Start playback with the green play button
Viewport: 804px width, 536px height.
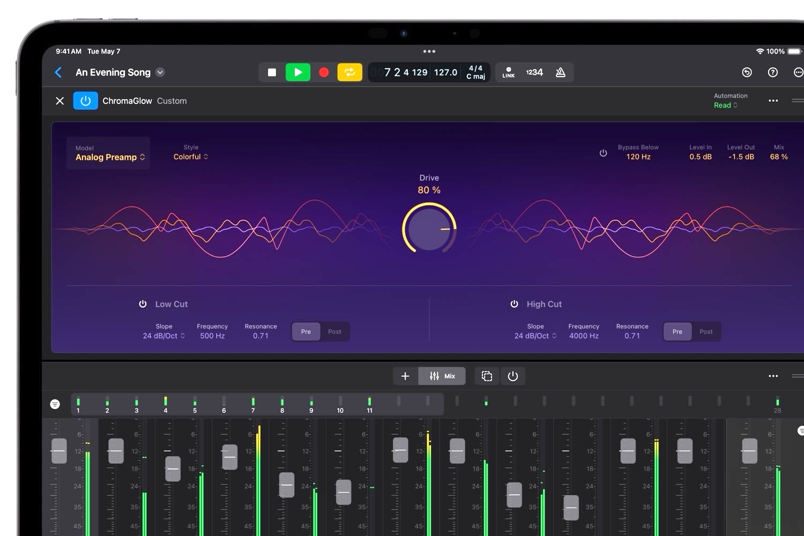click(298, 72)
